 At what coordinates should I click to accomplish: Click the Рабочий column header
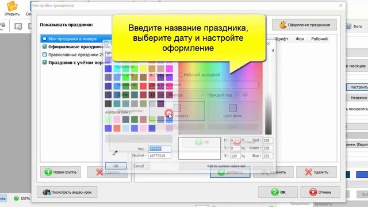pos(319,39)
